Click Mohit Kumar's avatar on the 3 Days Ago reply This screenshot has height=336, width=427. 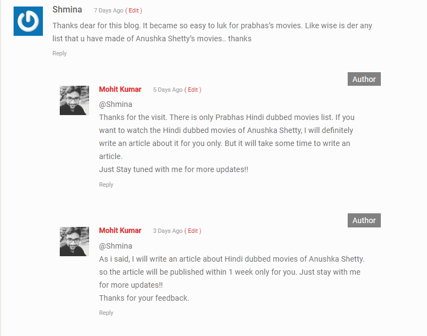74,242
